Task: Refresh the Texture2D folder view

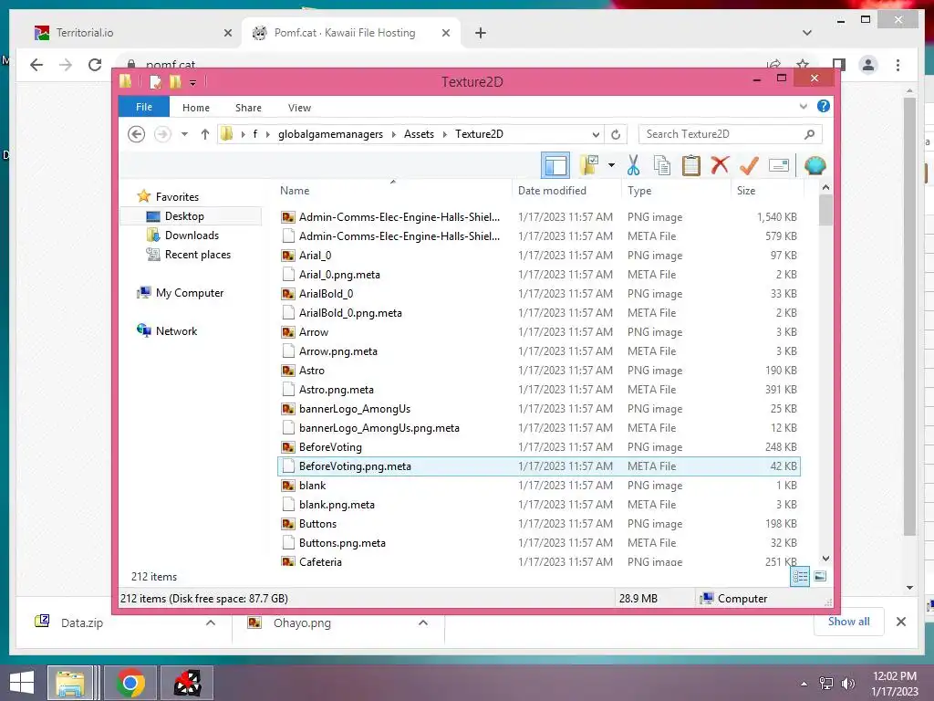Action: pos(616,135)
